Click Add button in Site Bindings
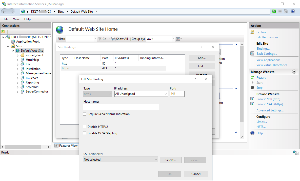Image resolution: width=300 pixels, height=181 pixels. coord(202,58)
